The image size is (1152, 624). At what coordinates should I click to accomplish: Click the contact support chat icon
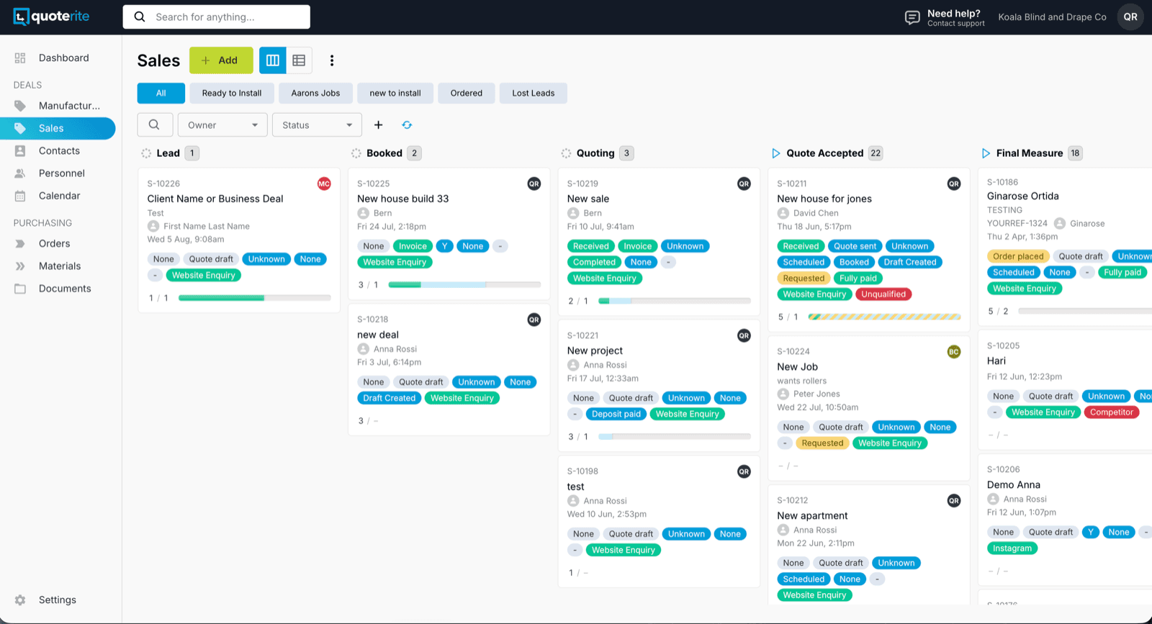pos(912,17)
